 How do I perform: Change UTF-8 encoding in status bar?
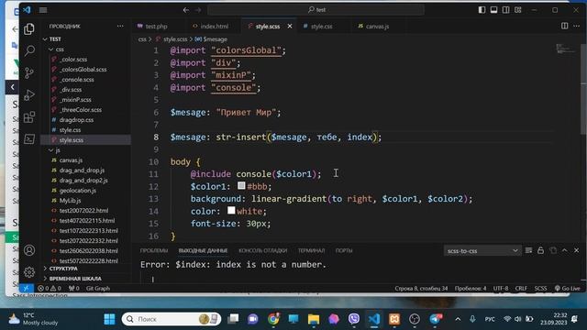click(501, 289)
